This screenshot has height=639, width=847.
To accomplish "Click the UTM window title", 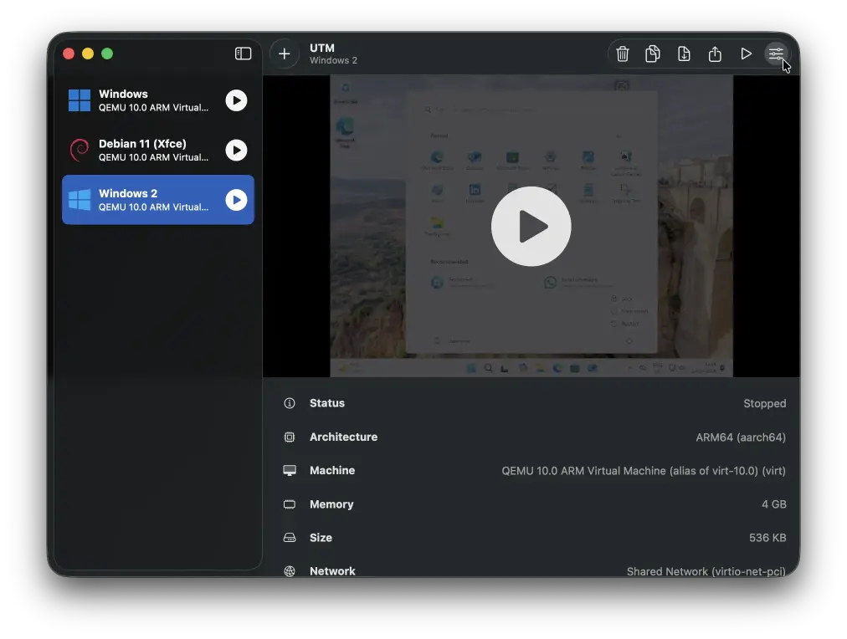I will pos(322,48).
